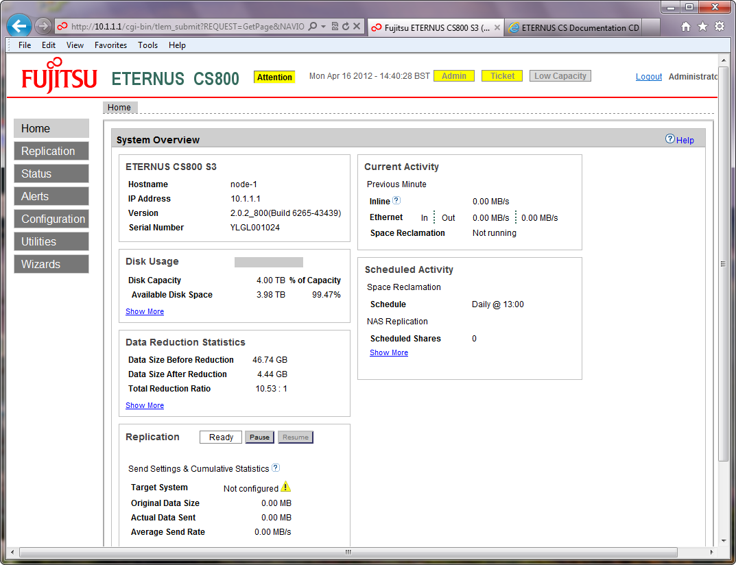Click the Low Capacity button
Viewport: 736px width, 565px height.
click(x=560, y=76)
